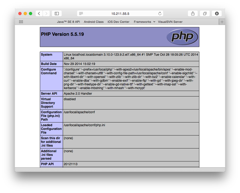Toggle the sidebar button in the toolbar
The image size is (240, 193).
(57, 14)
